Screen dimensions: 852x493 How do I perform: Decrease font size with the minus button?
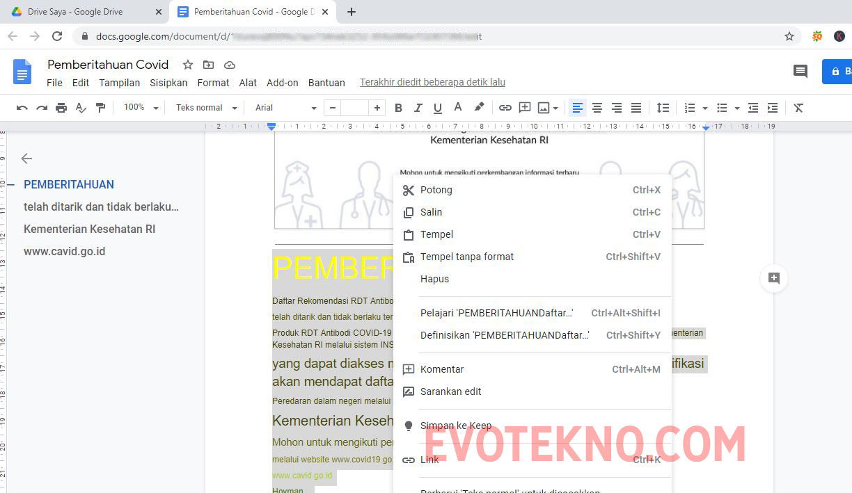point(333,108)
